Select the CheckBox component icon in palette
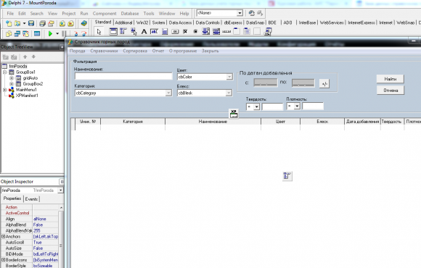Screen dimensions: 421x268 [x=185, y=32]
